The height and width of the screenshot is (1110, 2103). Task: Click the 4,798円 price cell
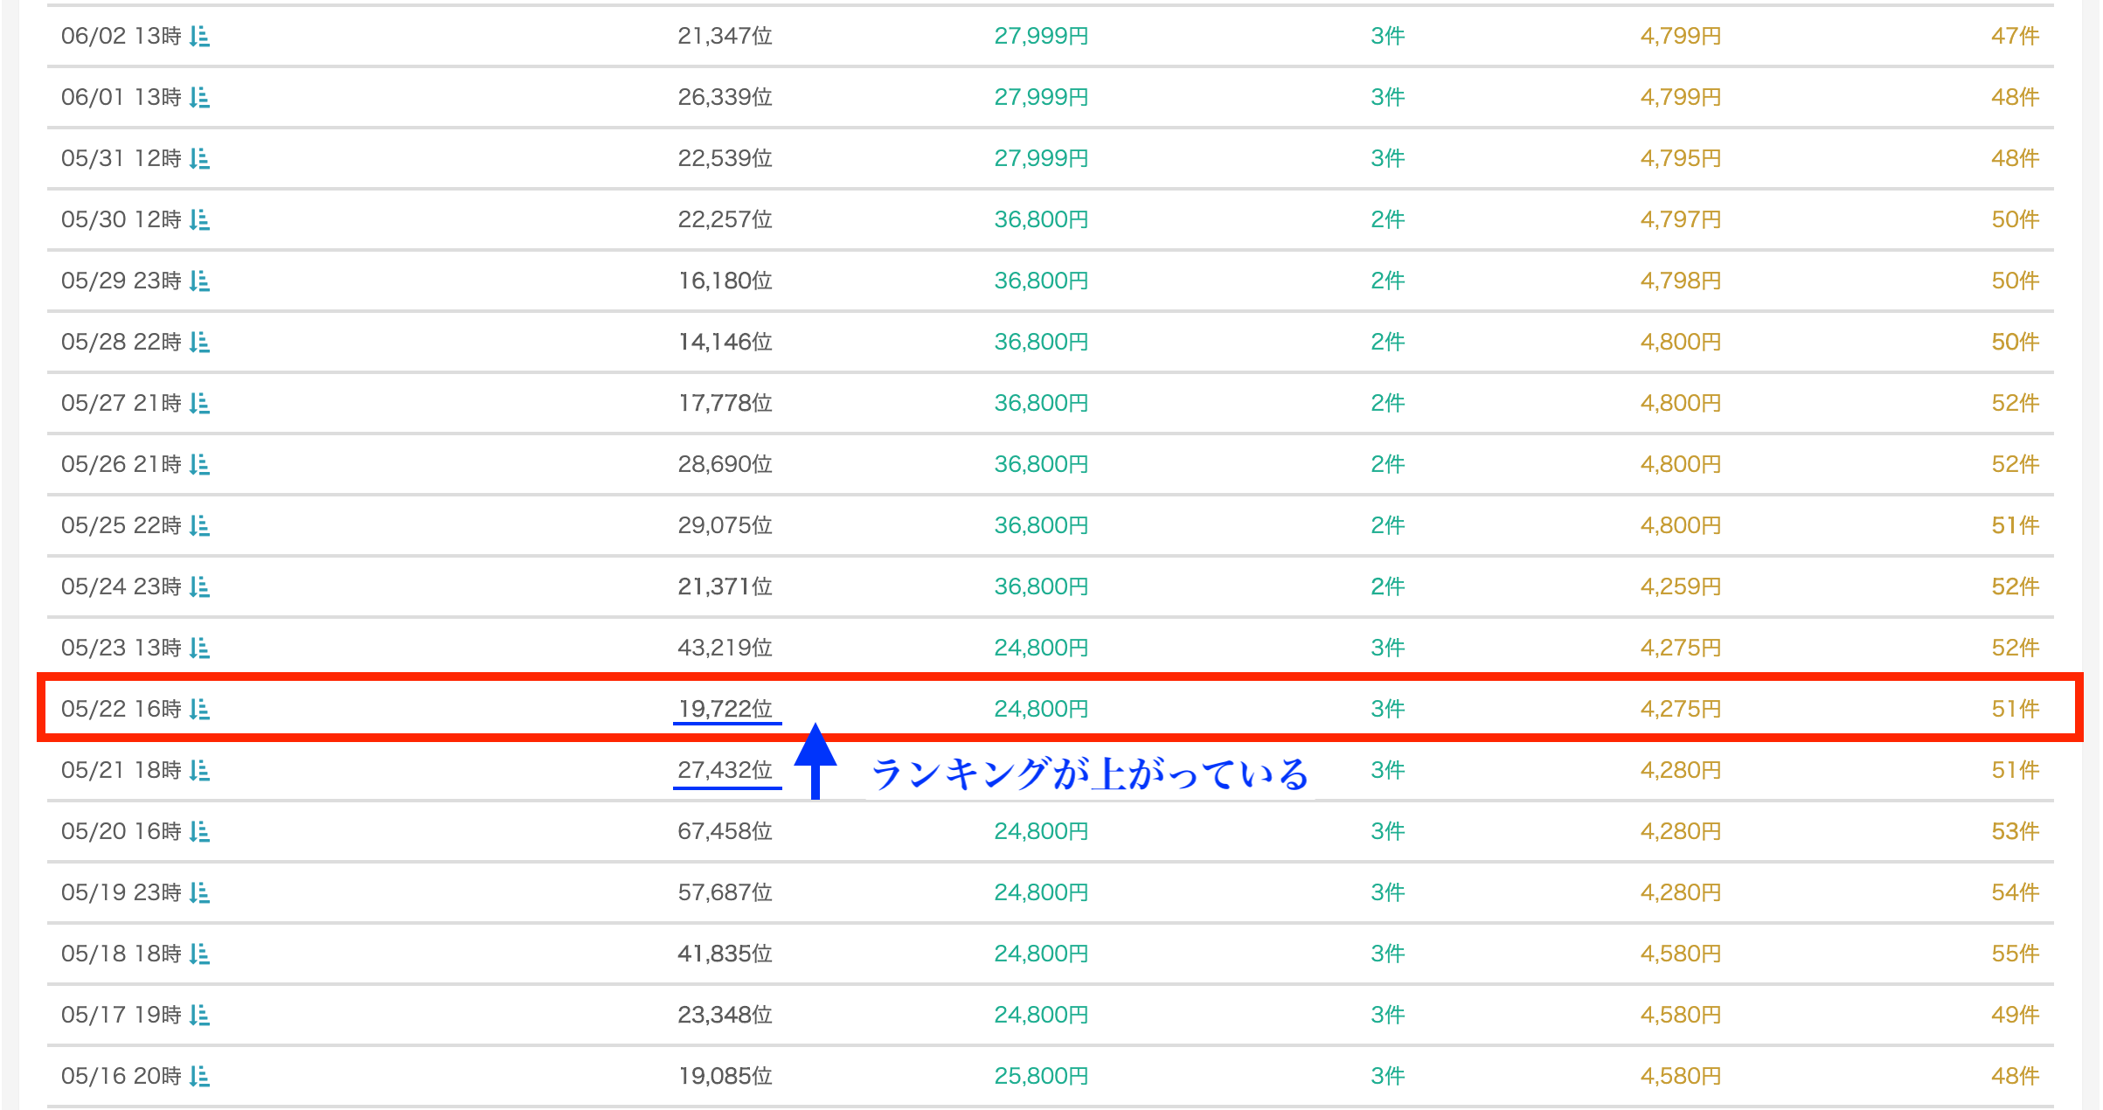pos(1681,281)
